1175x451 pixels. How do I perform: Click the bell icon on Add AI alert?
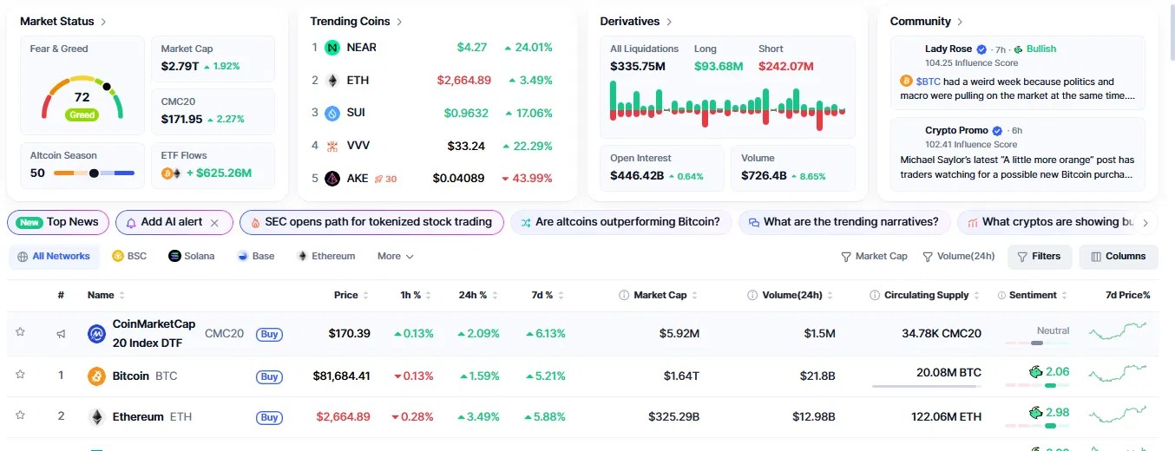[131, 223]
